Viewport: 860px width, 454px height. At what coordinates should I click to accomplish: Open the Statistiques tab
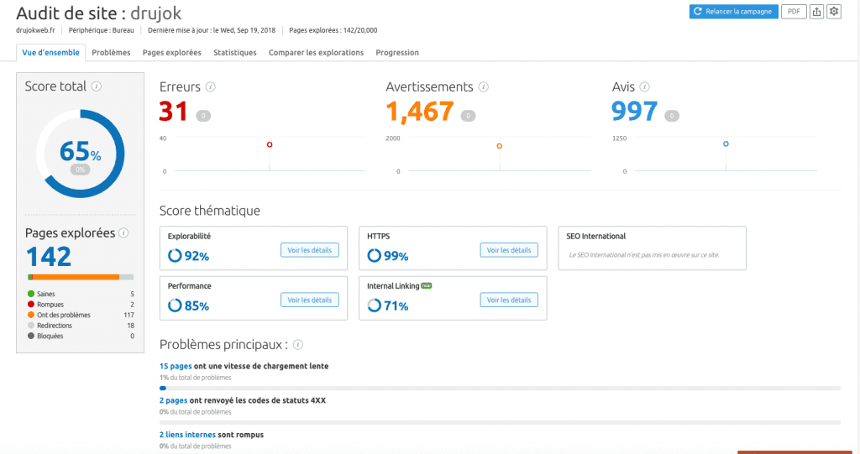[235, 53]
